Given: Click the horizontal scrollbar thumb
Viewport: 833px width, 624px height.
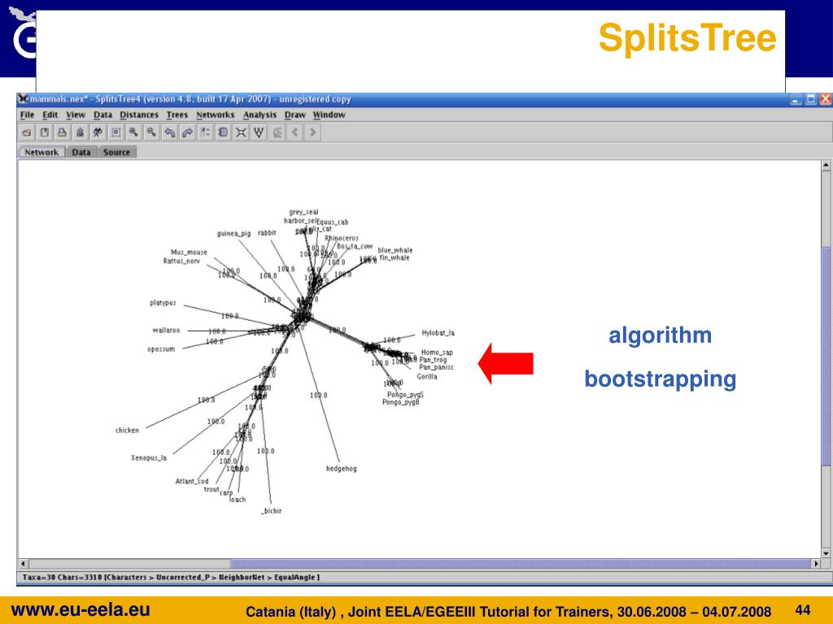Looking at the screenshot, I should tap(520, 564).
